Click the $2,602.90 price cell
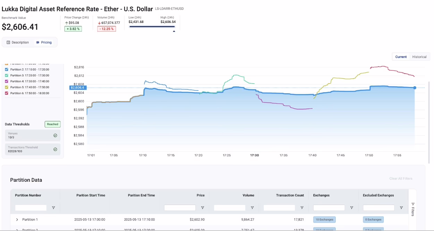This screenshot has width=434, height=231. 197,220
